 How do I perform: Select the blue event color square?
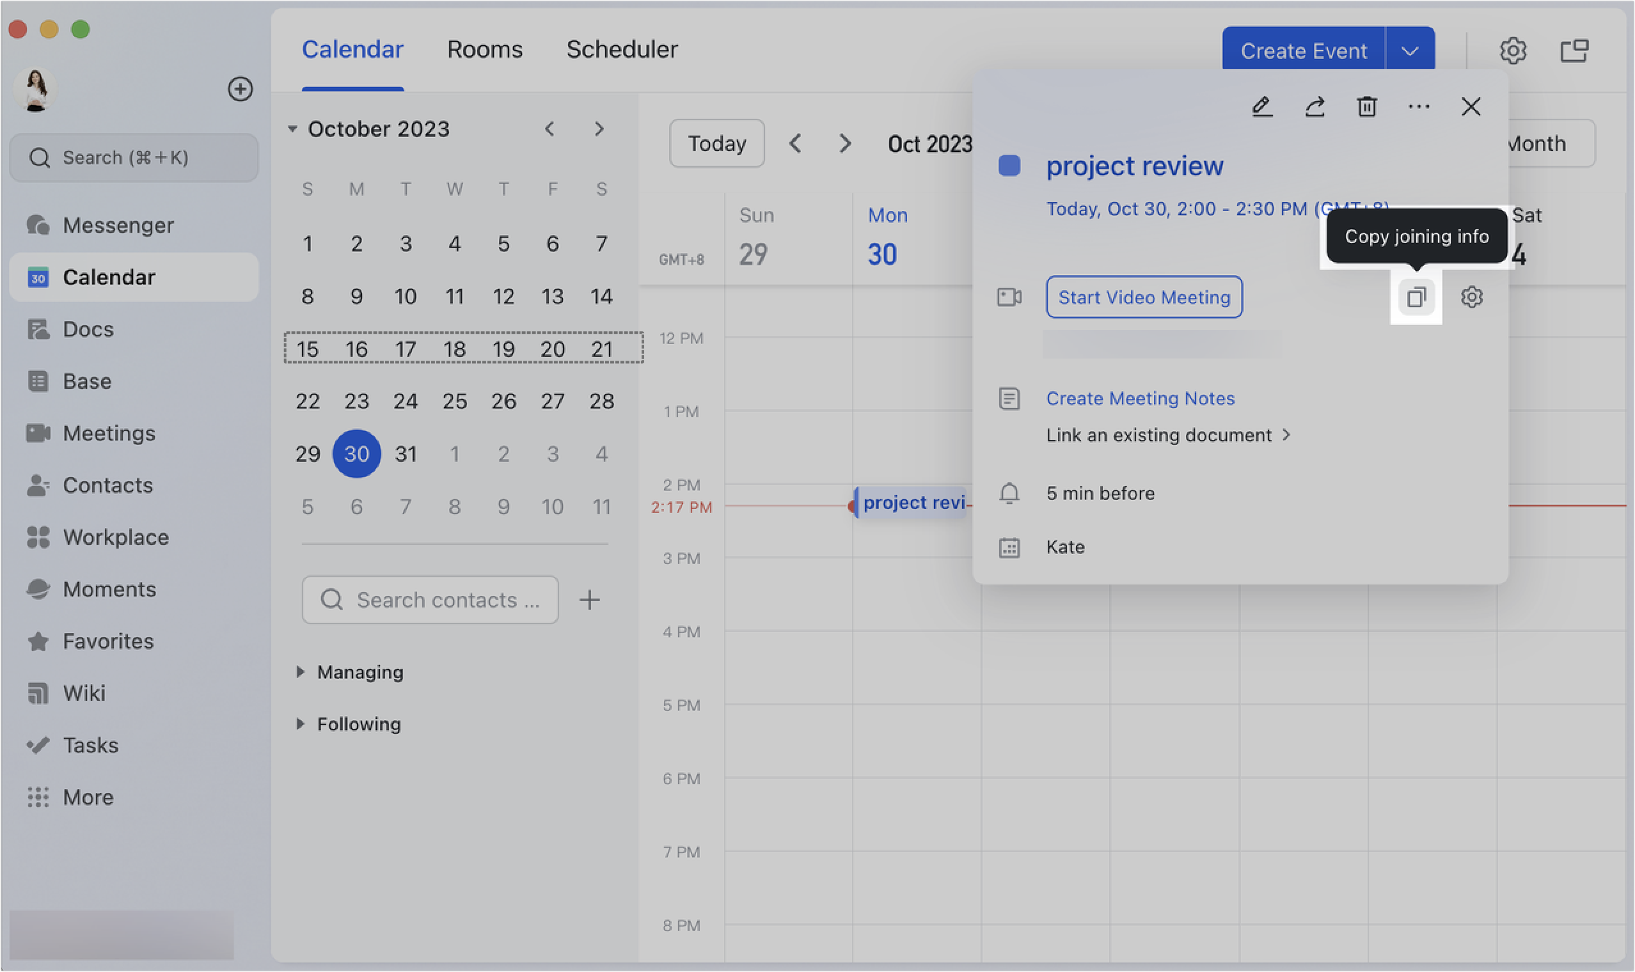[1009, 166]
